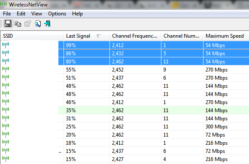The image size is (249, 164).
Task: Click frequency 2,437 in the 51% row
Action: [x=118, y=78]
